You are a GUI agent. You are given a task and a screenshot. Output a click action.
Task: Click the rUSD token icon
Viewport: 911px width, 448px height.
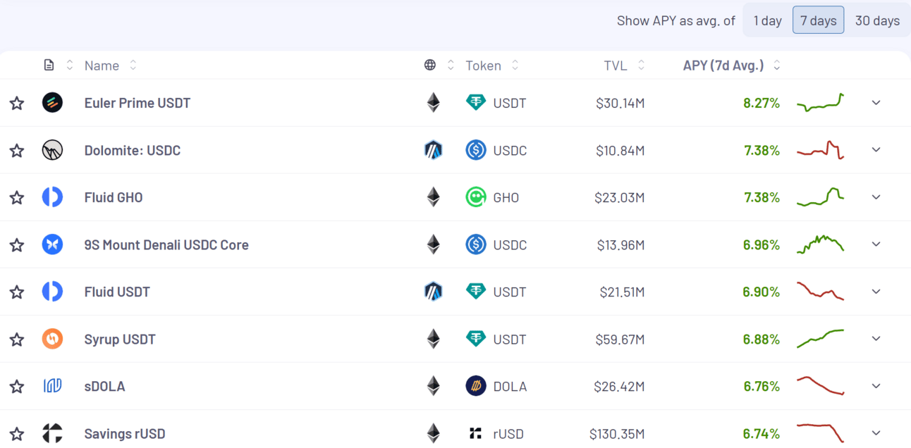point(476,433)
